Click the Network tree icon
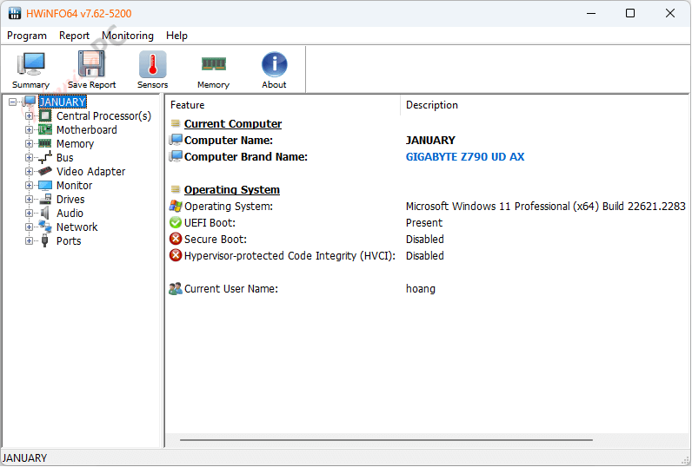 point(45,227)
